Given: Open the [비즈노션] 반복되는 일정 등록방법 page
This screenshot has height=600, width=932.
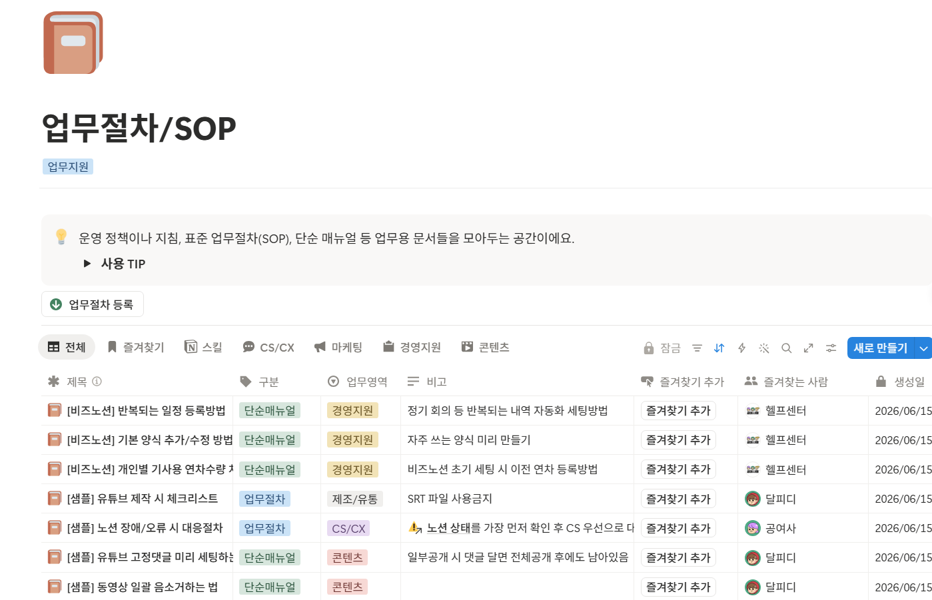Looking at the screenshot, I should pyautogui.click(x=146, y=410).
